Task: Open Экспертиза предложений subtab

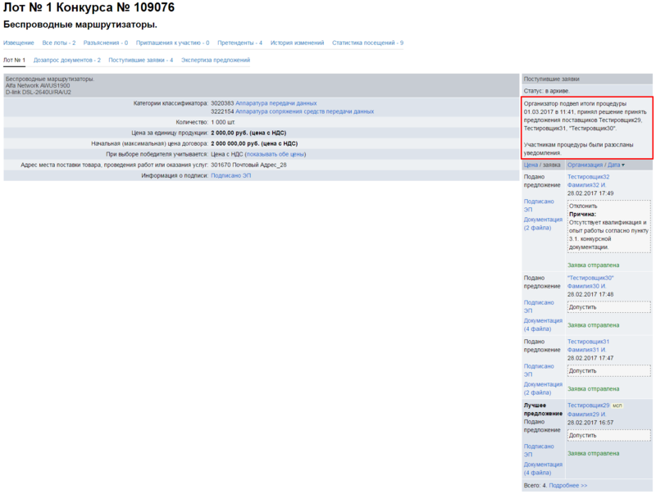Action: tap(215, 60)
